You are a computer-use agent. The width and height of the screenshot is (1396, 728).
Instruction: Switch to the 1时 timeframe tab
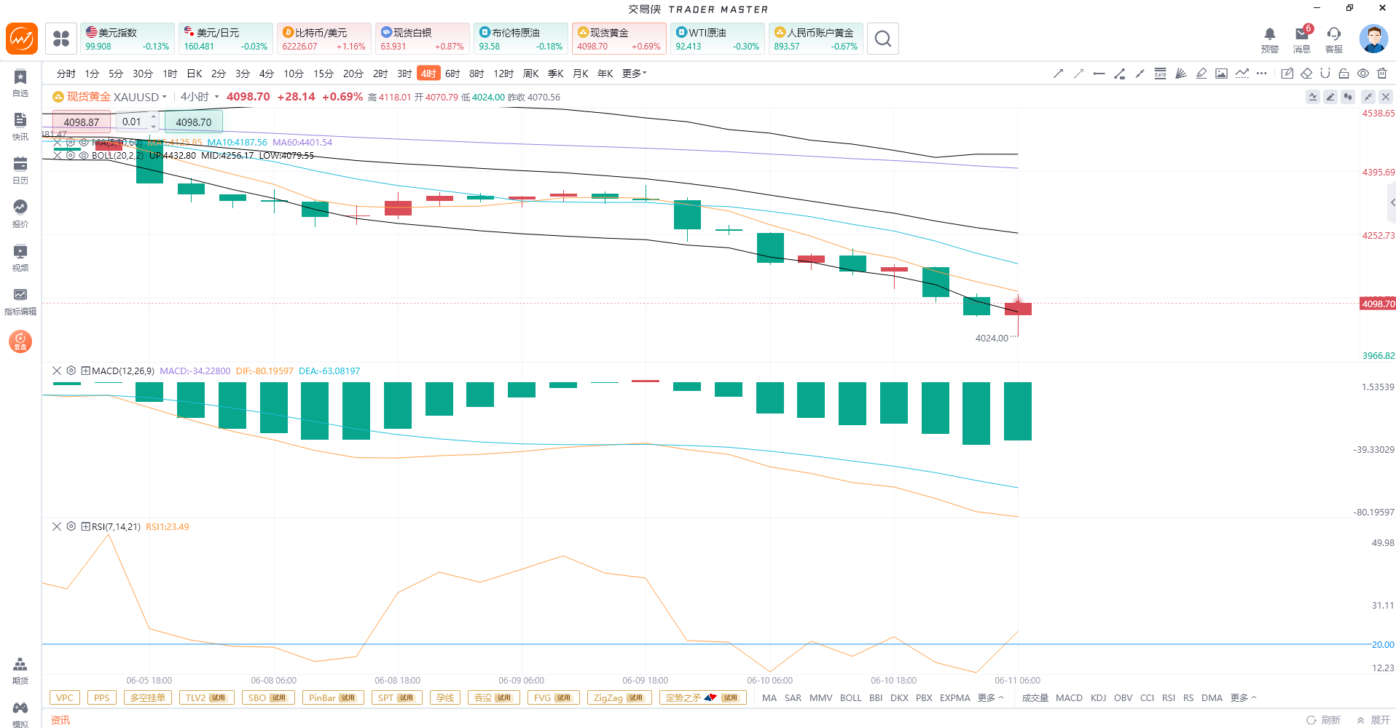click(x=170, y=74)
